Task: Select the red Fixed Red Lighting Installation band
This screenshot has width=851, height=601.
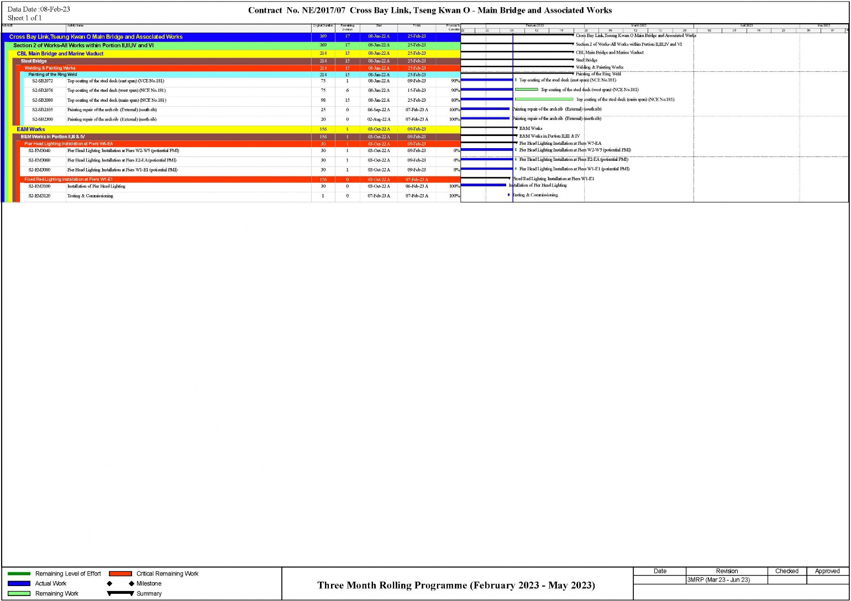Action: coord(239,180)
